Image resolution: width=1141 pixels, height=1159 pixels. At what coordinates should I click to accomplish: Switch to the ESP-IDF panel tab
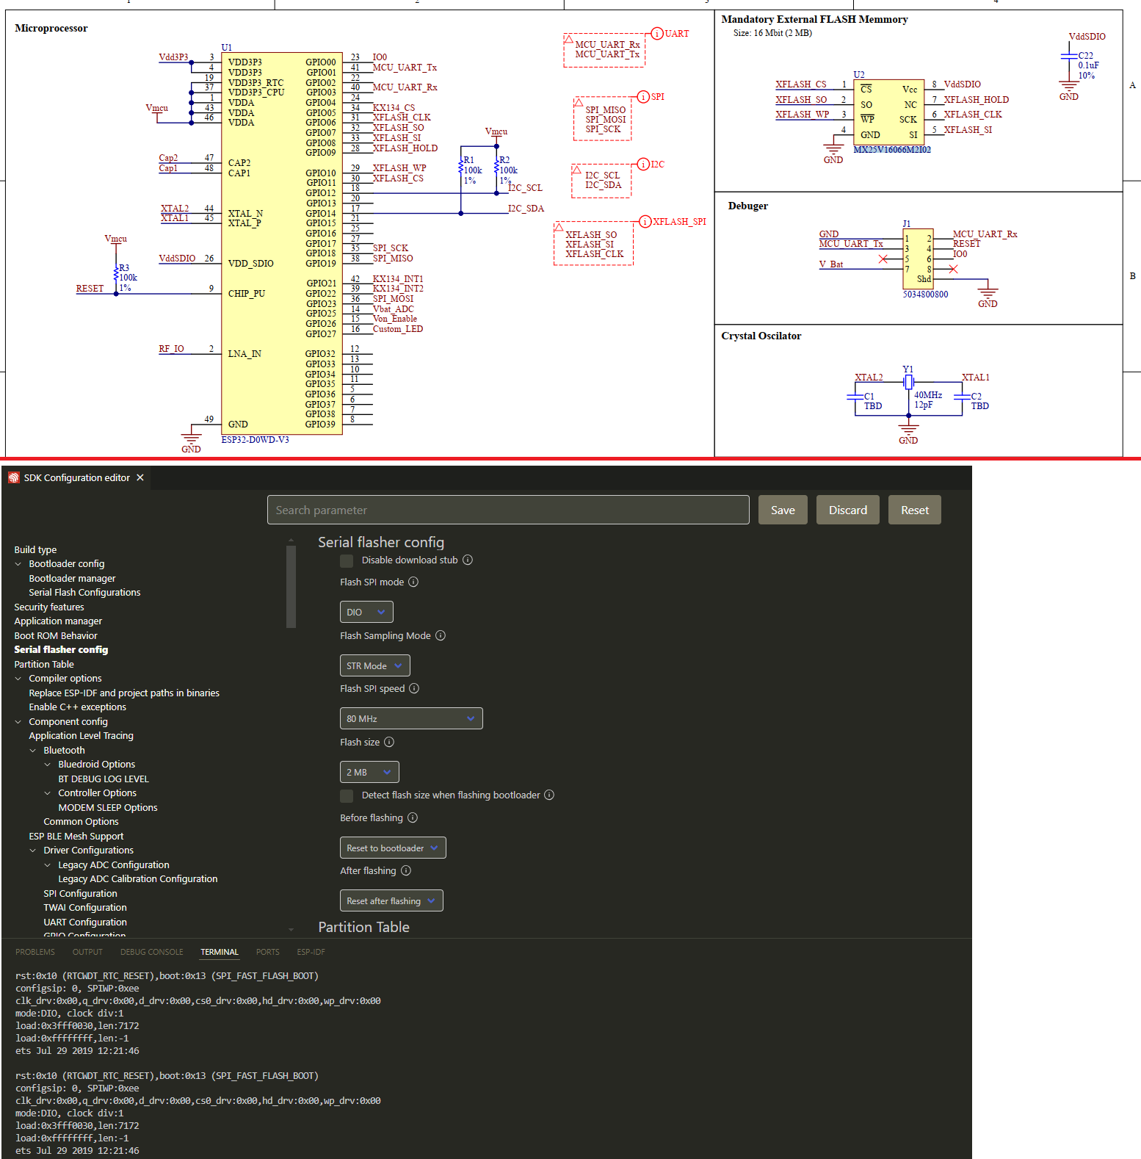pyautogui.click(x=311, y=952)
